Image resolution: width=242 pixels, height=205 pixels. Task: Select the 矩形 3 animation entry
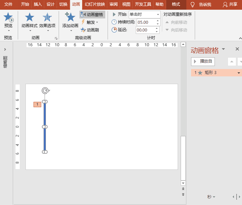(x=216, y=73)
